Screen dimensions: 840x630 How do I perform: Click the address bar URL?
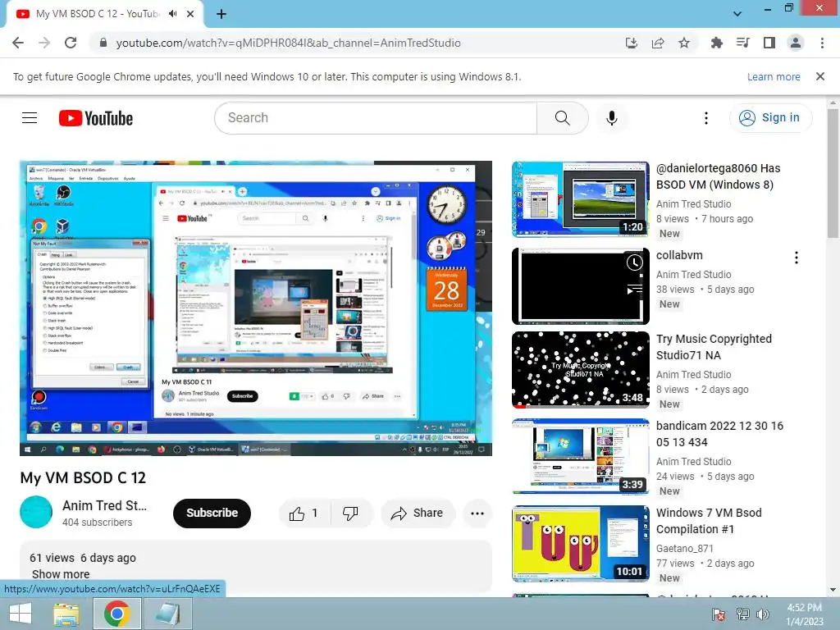(x=288, y=43)
